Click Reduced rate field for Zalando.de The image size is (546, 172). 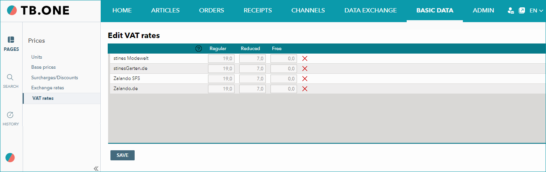[x=253, y=89]
